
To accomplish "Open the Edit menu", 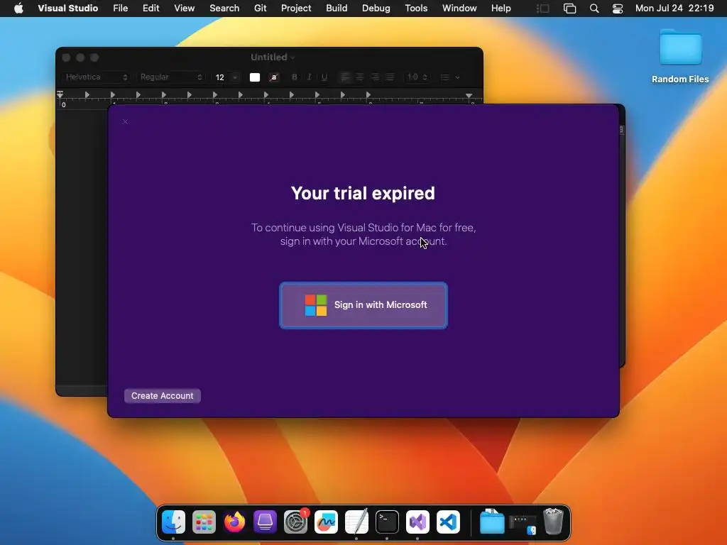I will (x=151, y=9).
